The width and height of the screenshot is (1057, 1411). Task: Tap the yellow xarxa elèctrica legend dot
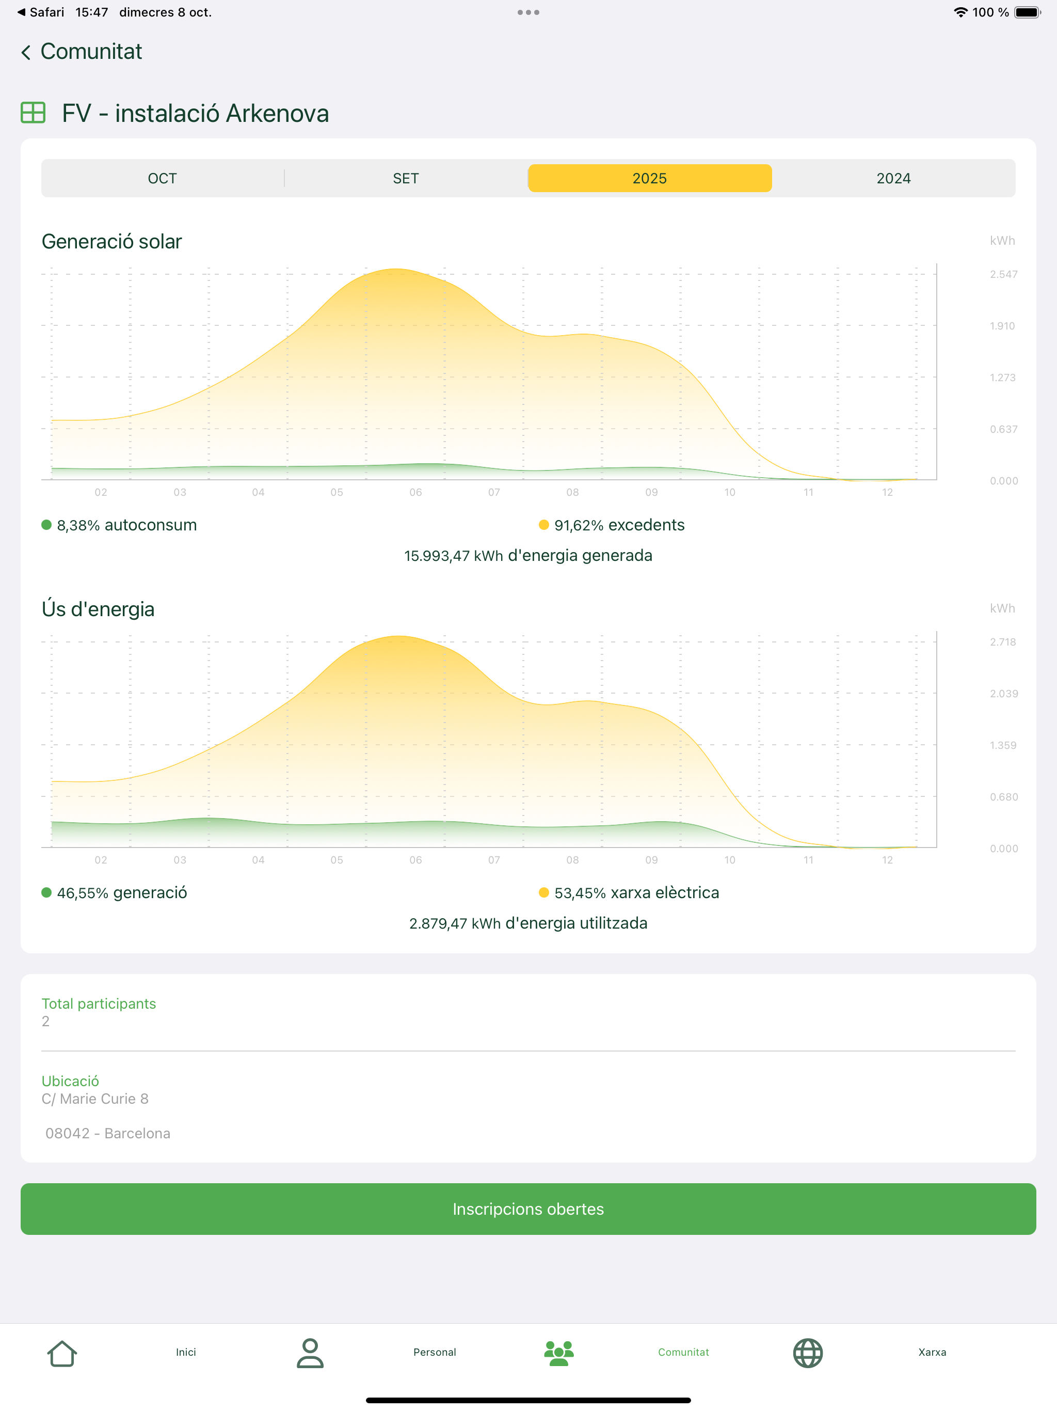coord(544,892)
